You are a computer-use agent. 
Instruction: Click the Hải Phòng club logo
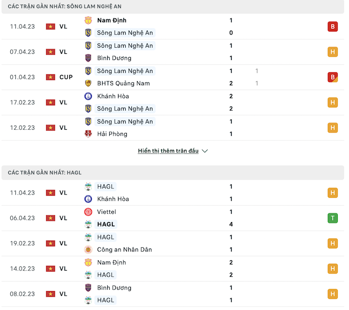[x=88, y=134]
